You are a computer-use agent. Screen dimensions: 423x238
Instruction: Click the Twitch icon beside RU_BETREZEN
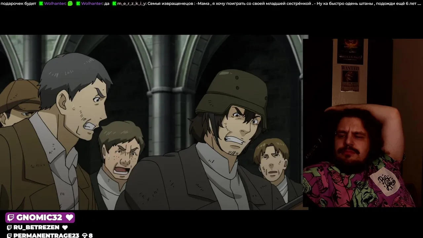coord(9,227)
